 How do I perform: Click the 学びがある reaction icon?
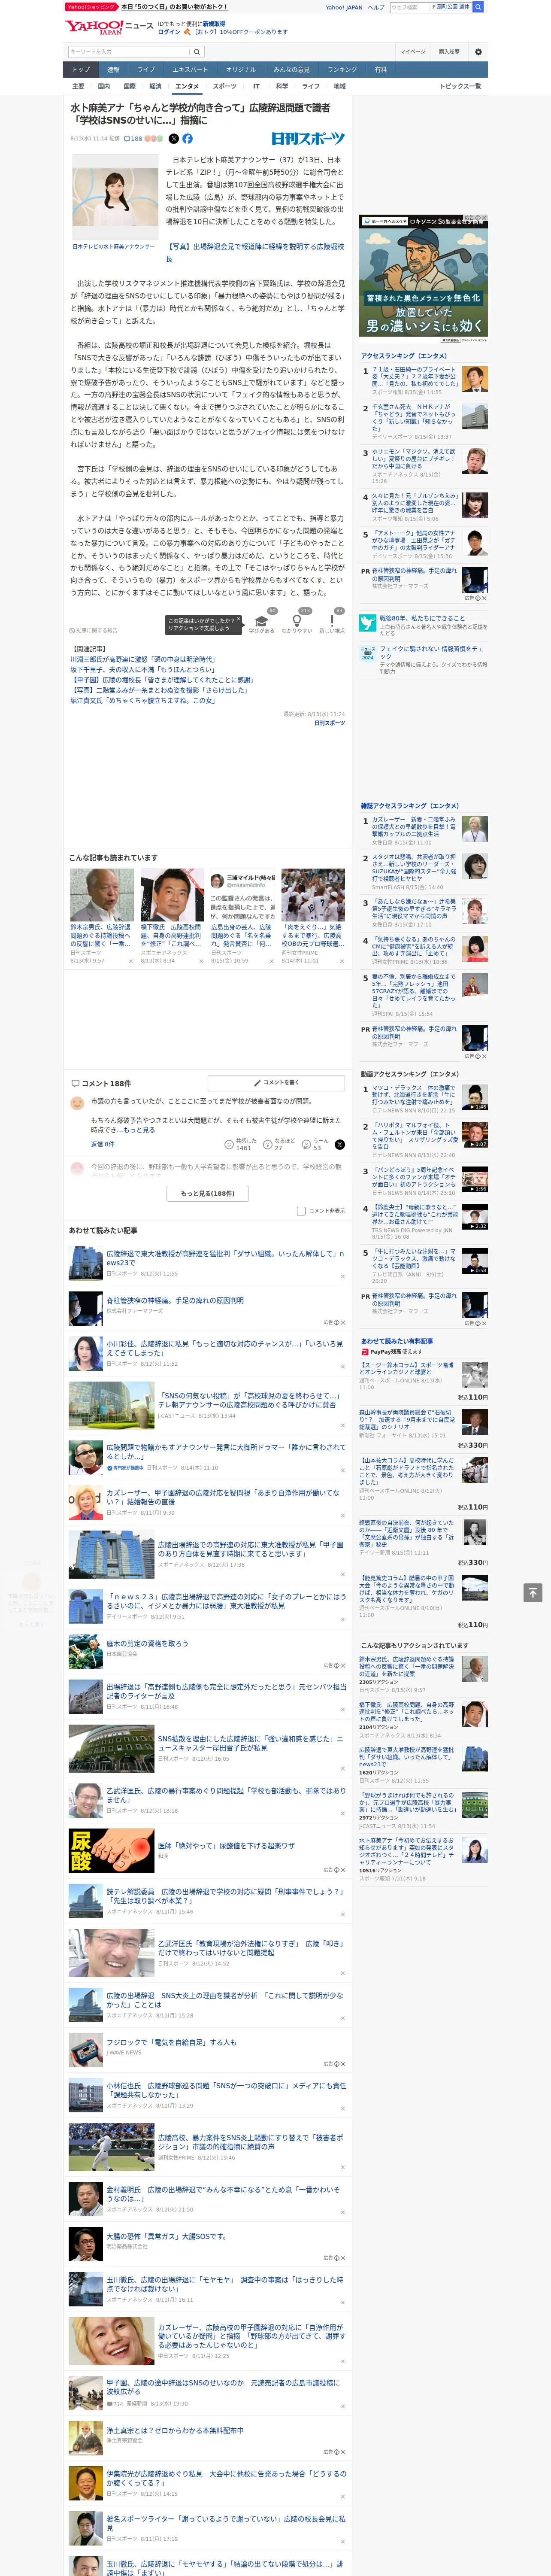(262, 620)
